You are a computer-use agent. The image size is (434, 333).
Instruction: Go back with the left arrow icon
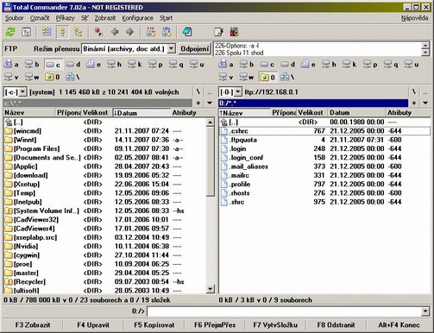pos(115,32)
